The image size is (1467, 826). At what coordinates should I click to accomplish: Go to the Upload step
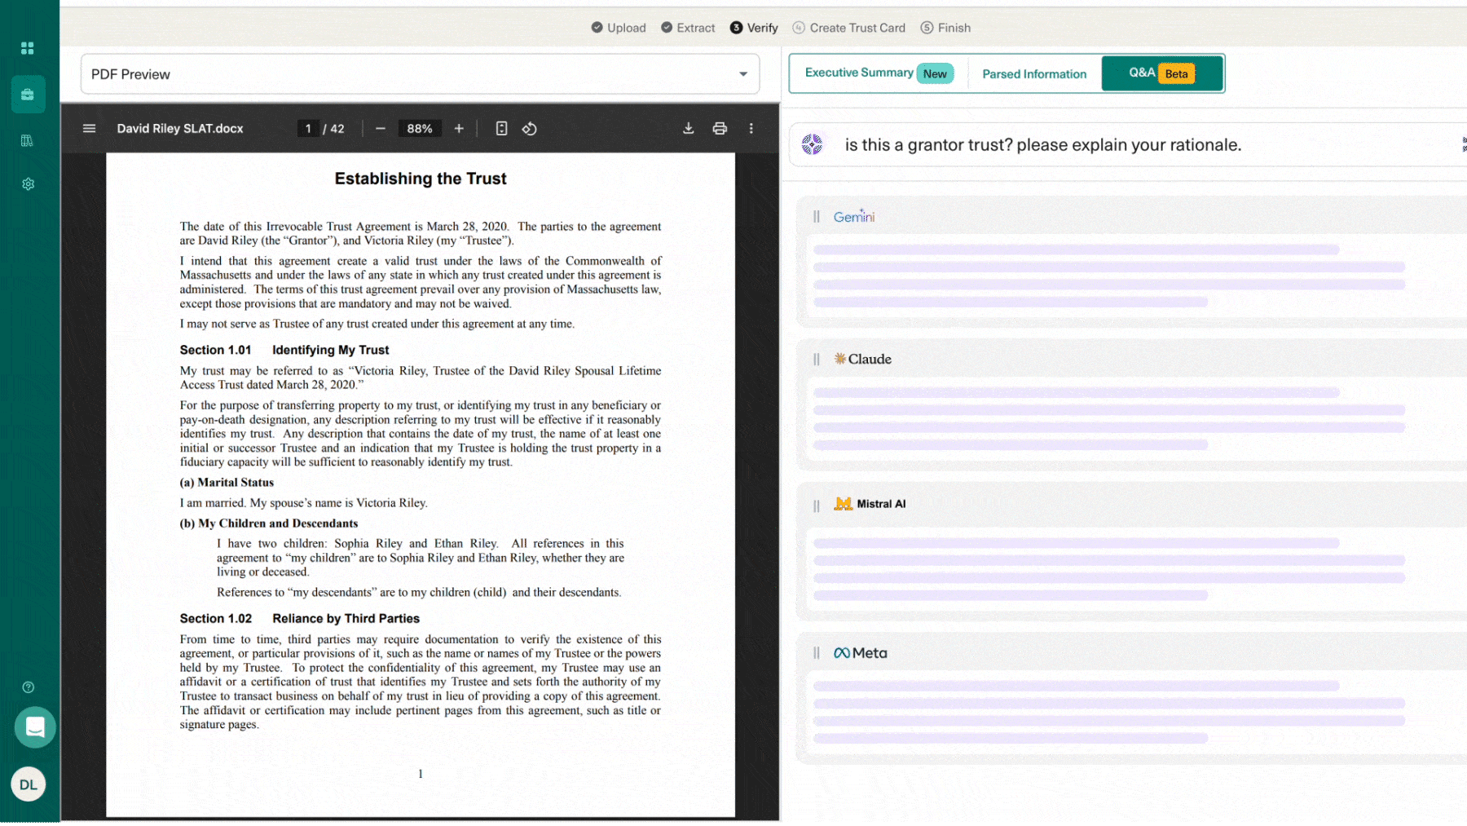click(x=619, y=28)
